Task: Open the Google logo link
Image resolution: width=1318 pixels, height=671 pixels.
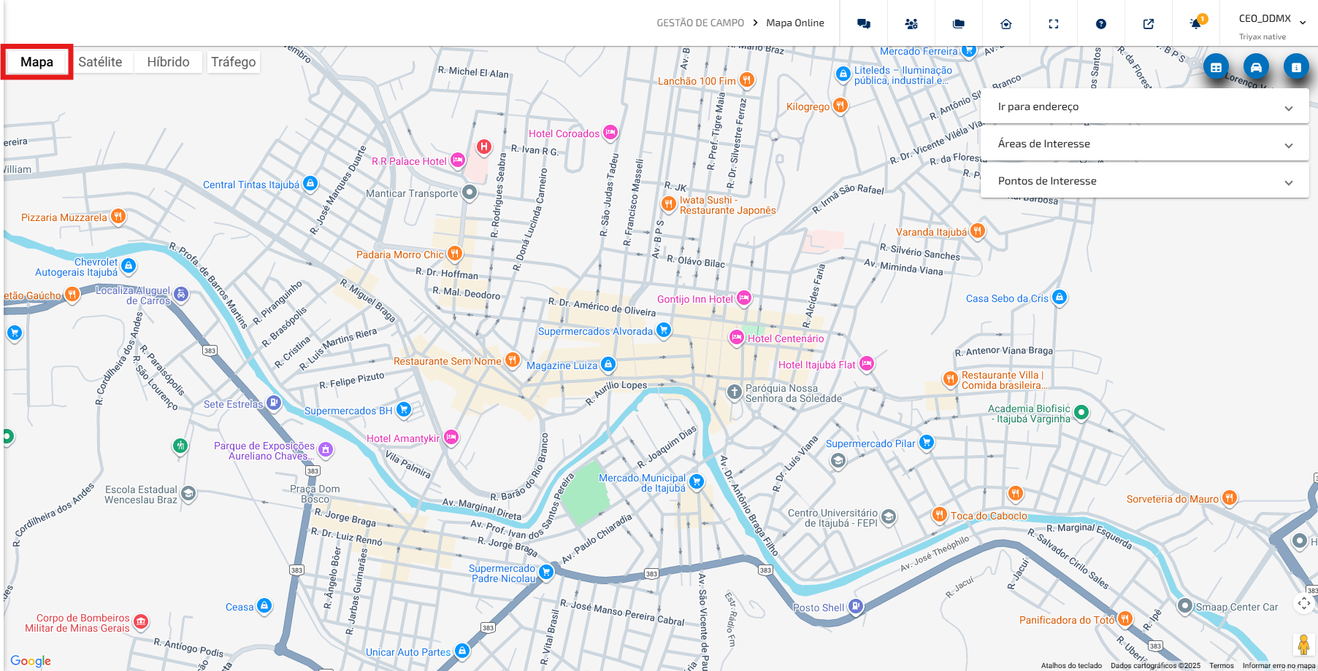Action: 31,661
